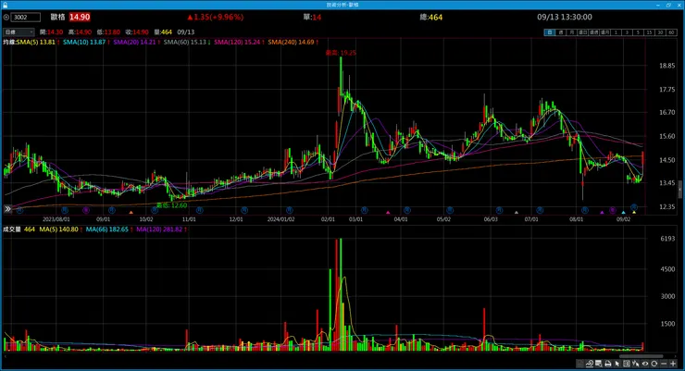Select the 15-minute chart interval
685x371 pixels.
pos(649,32)
